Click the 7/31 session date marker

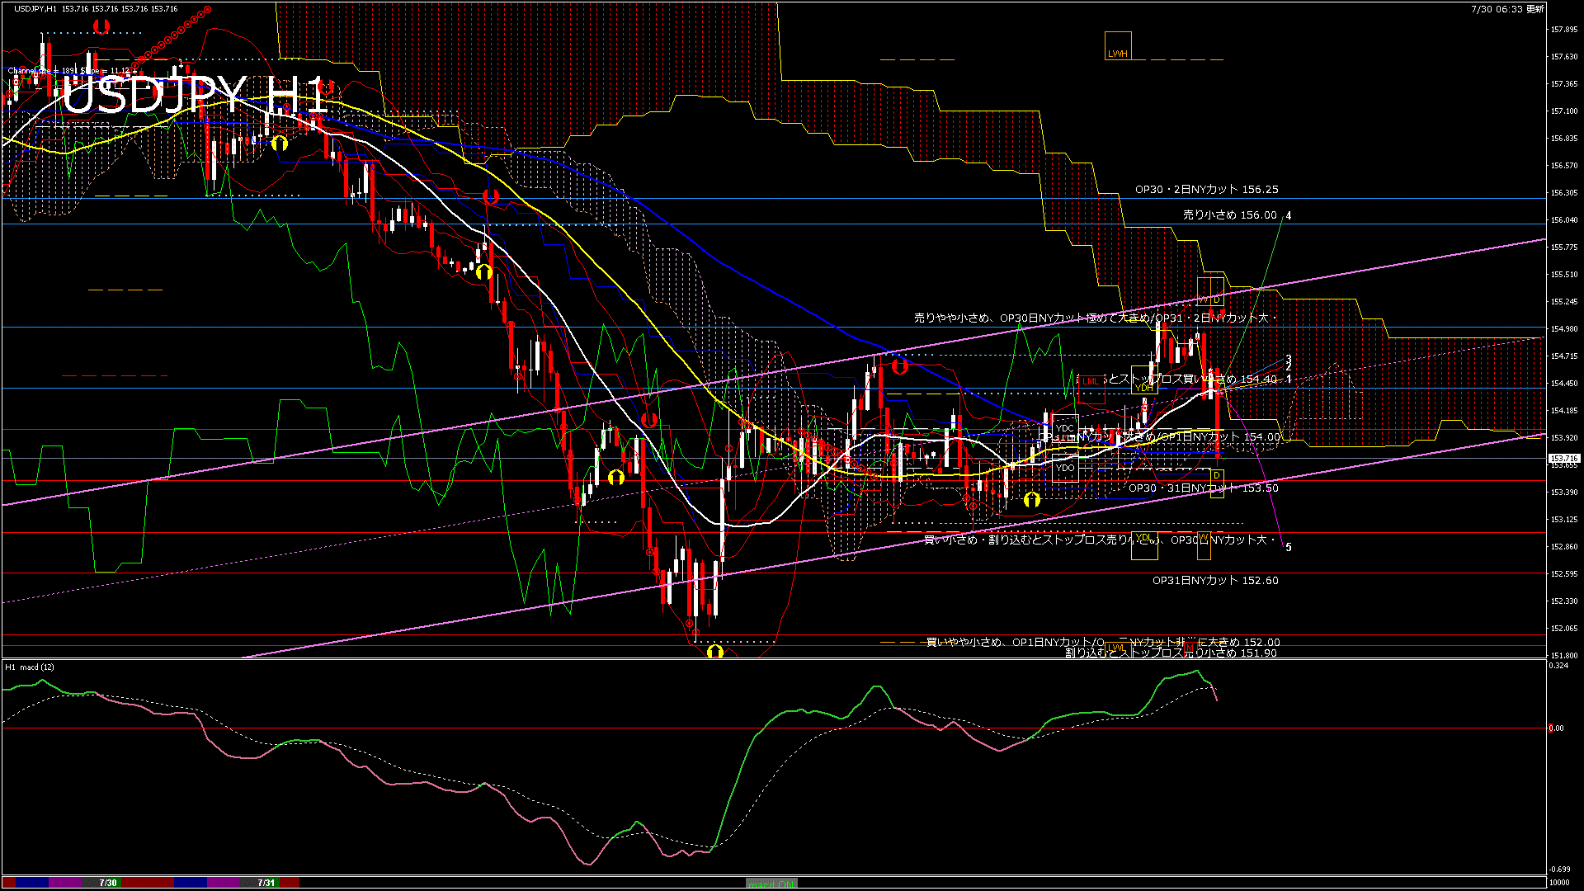coord(266,883)
